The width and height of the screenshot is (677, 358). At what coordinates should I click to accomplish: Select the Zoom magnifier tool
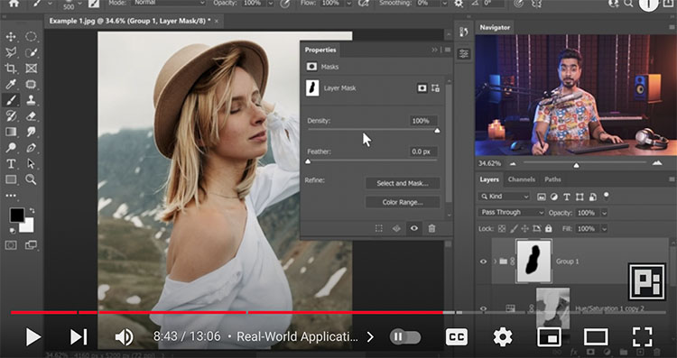(31, 179)
